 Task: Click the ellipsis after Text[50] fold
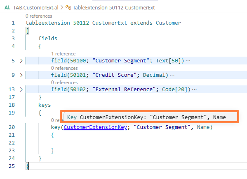point(188,61)
